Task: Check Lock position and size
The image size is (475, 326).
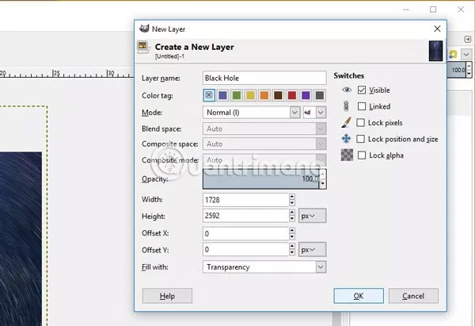Action: (x=360, y=139)
